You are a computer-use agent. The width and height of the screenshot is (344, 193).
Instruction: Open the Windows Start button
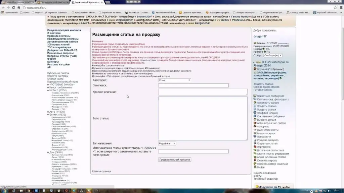(4, 191)
